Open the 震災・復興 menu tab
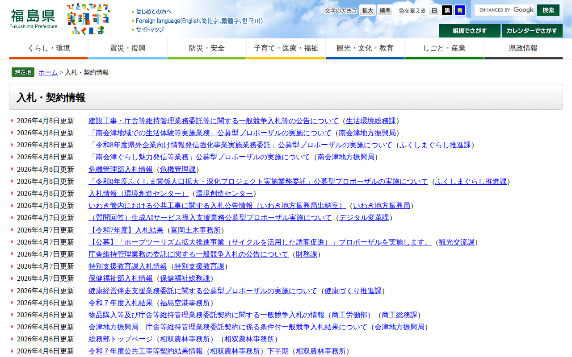The image size is (572, 357). pyautogui.click(x=128, y=48)
